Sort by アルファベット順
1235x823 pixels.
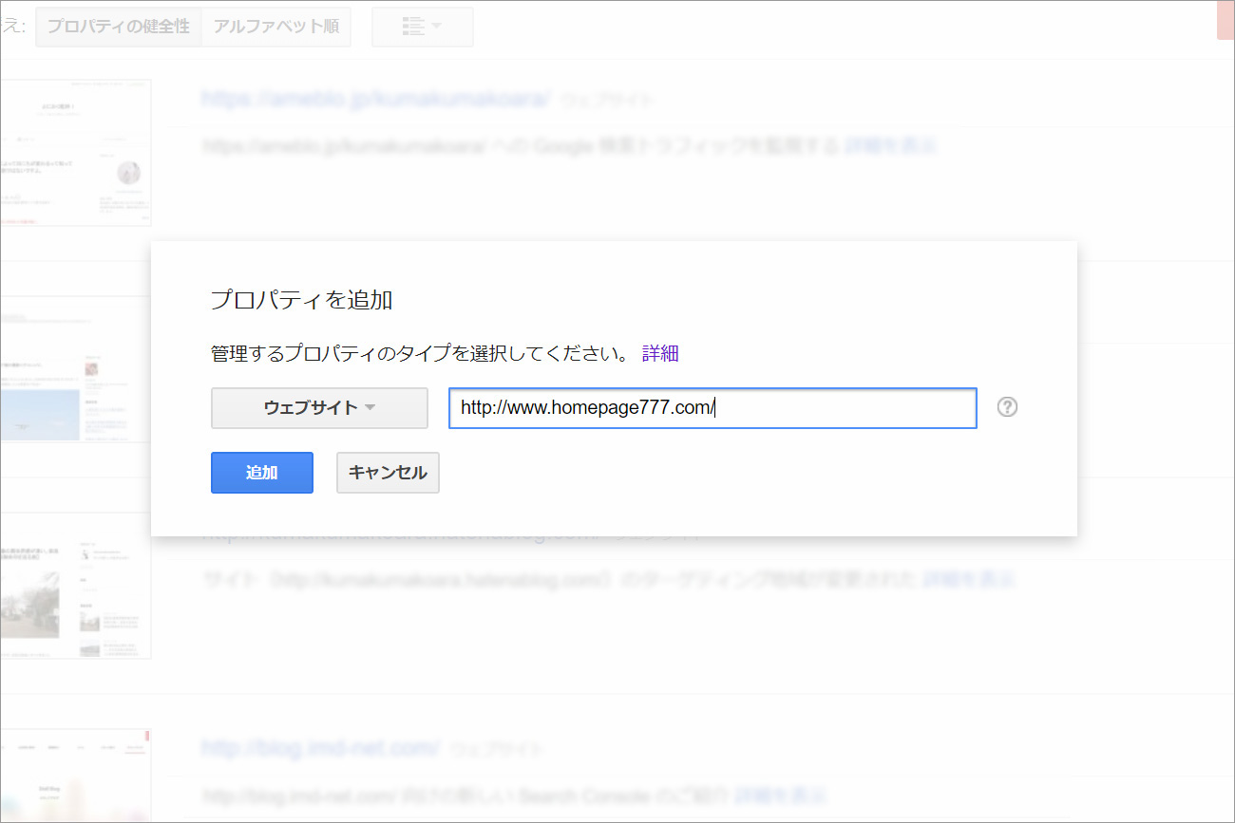click(276, 27)
